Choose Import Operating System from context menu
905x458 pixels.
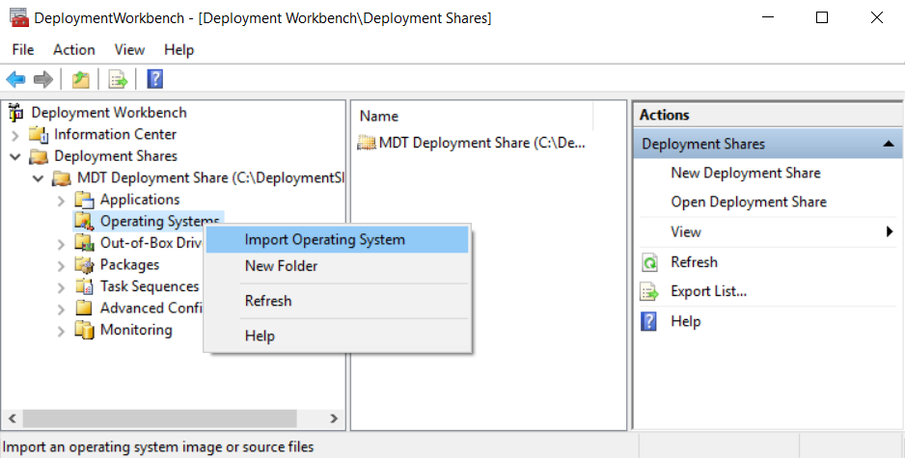tap(338, 239)
